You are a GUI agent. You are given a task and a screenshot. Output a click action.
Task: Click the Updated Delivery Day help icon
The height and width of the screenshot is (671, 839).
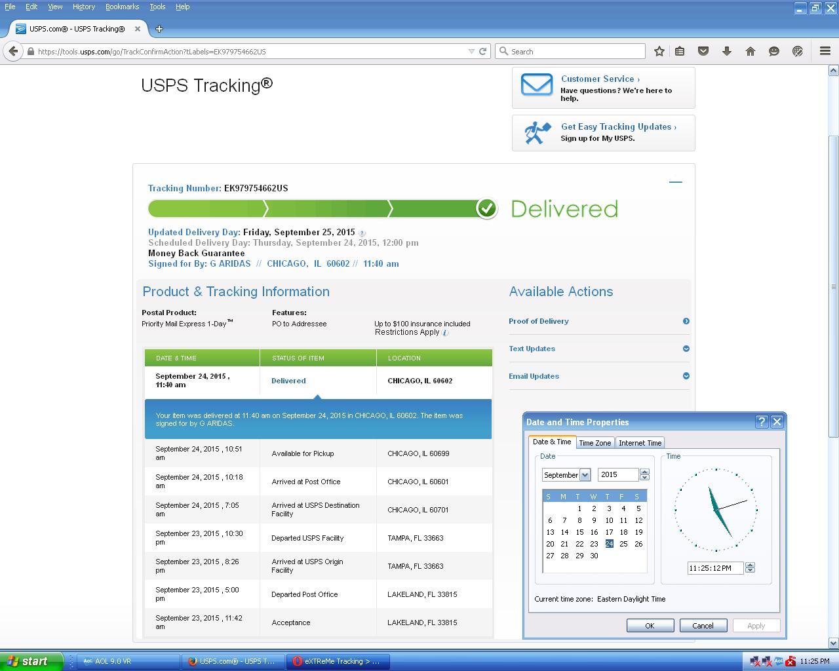[x=362, y=233]
